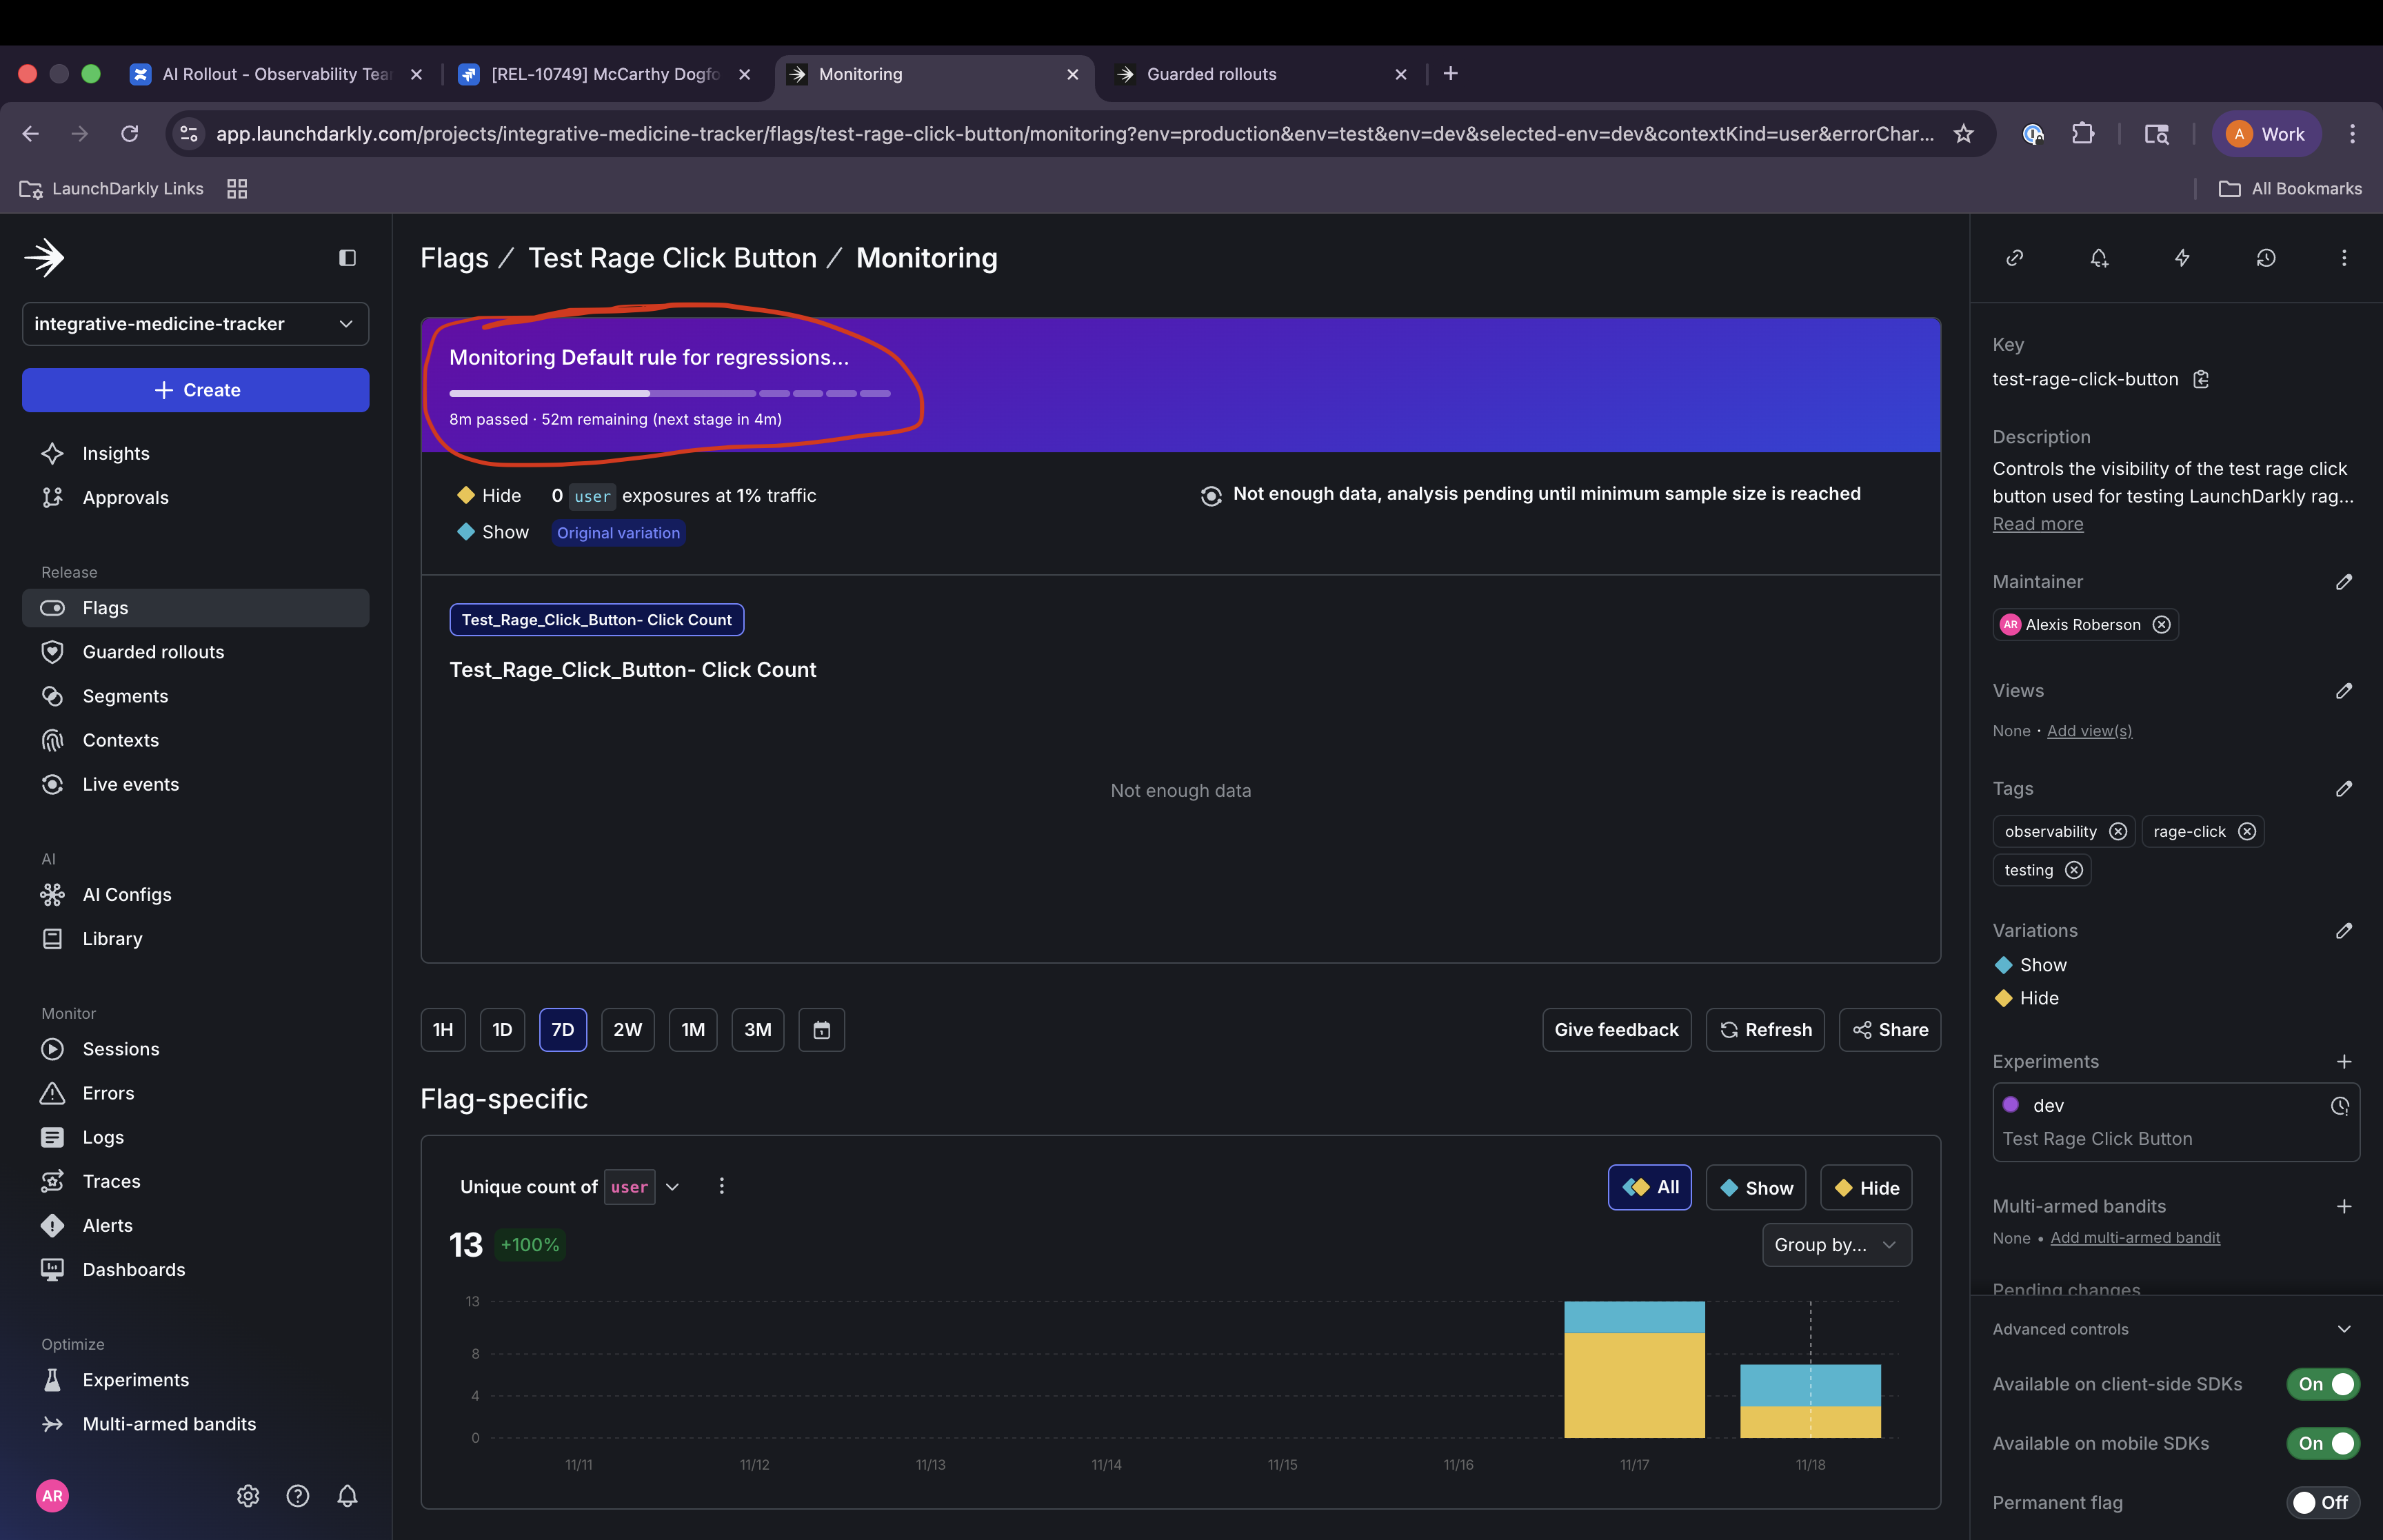This screenshot has height=1540, width=2383.
Task: Copy the flag link using the link icon
Action: 2014,258
